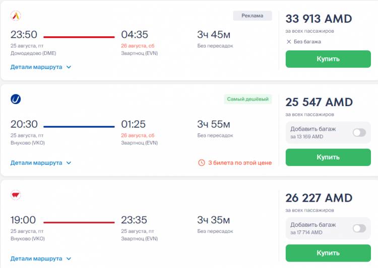
Task: Expand route details for the 20:30 Vnukovo flight
Action: coord(41,163)
